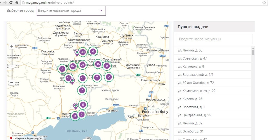
Task: Select address 'ул. Калинина, д. 9'
Action: [x=213, y=66]
